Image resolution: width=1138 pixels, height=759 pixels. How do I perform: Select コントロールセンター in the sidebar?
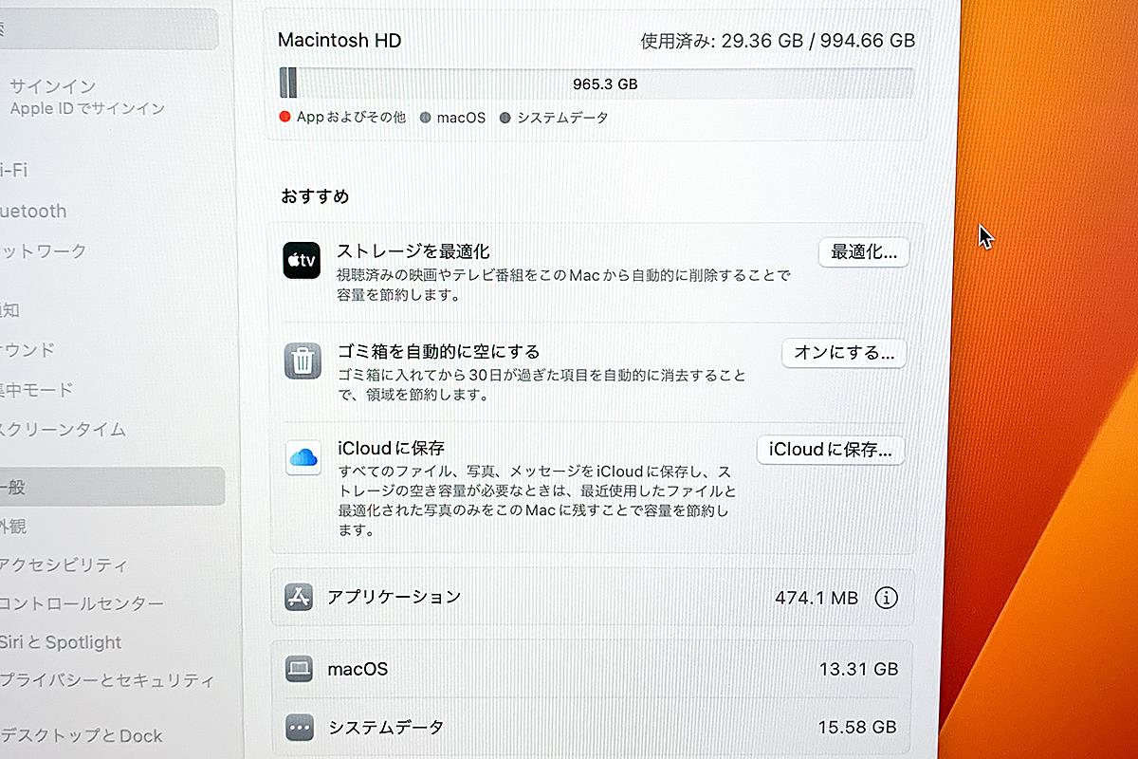point(83,603)
